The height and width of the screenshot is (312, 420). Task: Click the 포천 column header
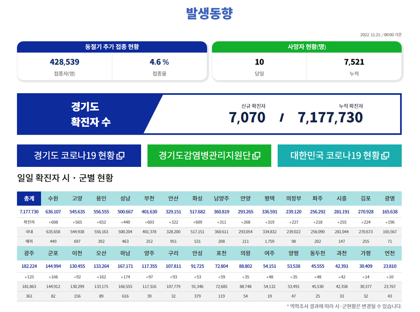tap(221, 253)
